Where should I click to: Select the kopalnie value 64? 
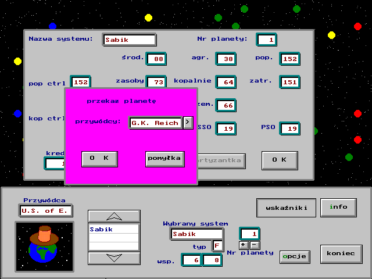pyautogui.click(x=226, y=82)
